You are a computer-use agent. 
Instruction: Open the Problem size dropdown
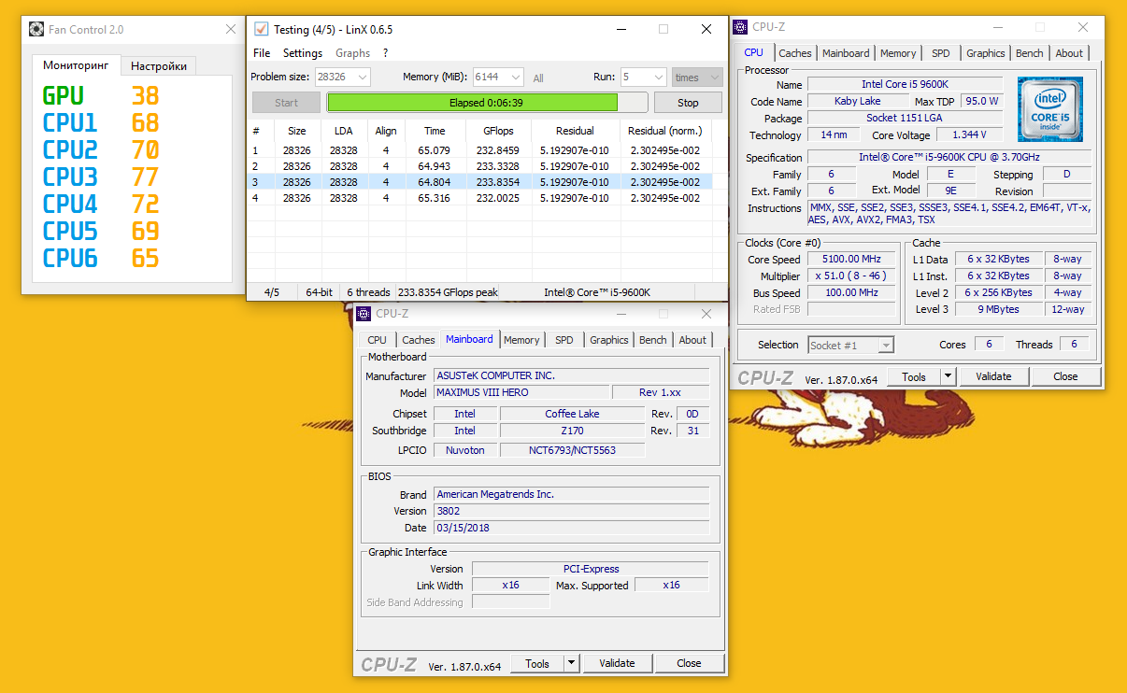click(361, 78)
